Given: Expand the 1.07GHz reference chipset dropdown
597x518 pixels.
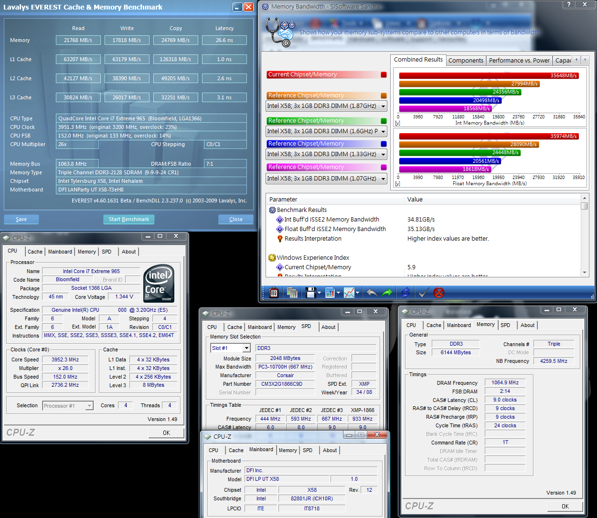Looking at the screenshot, I should click(x=383, y=179).
